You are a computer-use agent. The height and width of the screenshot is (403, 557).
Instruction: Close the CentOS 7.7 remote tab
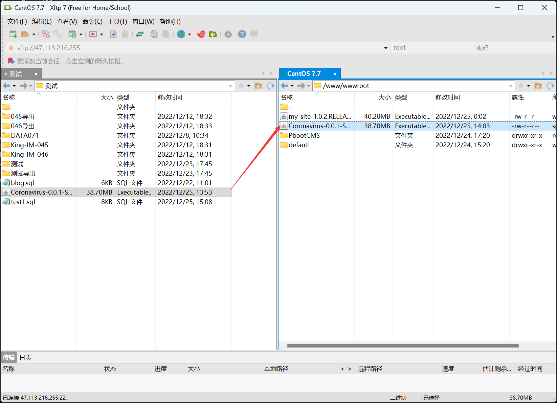335,74
